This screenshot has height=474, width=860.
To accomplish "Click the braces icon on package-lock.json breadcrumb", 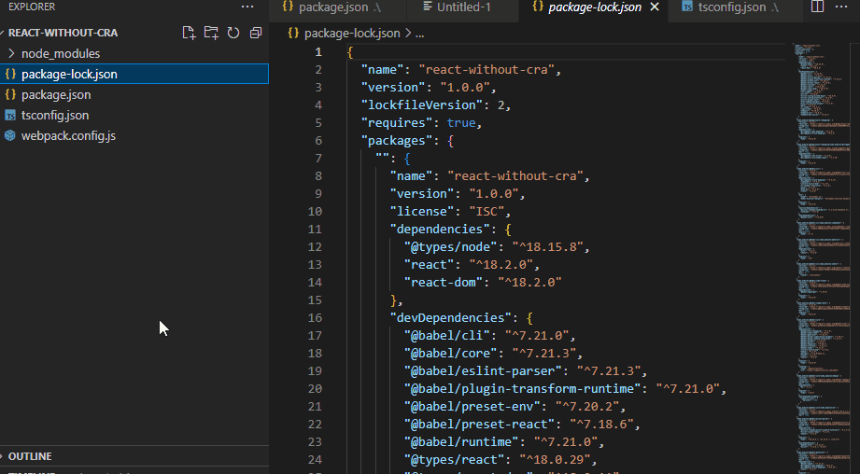I will (293, 34).
